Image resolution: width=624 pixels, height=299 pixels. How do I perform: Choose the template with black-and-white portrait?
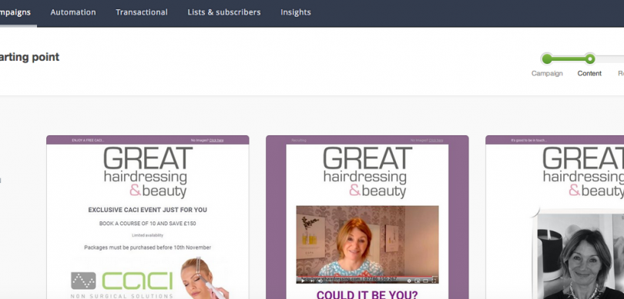point(555,218)
